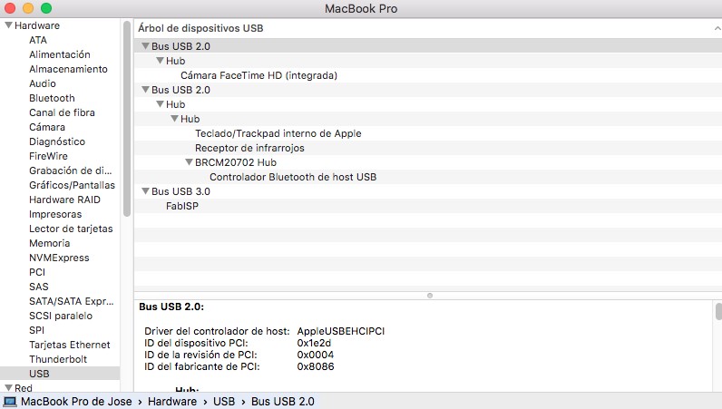Collapse the Red section triangle in sidebar
722x409 pixels.
[x=8, y=388]
